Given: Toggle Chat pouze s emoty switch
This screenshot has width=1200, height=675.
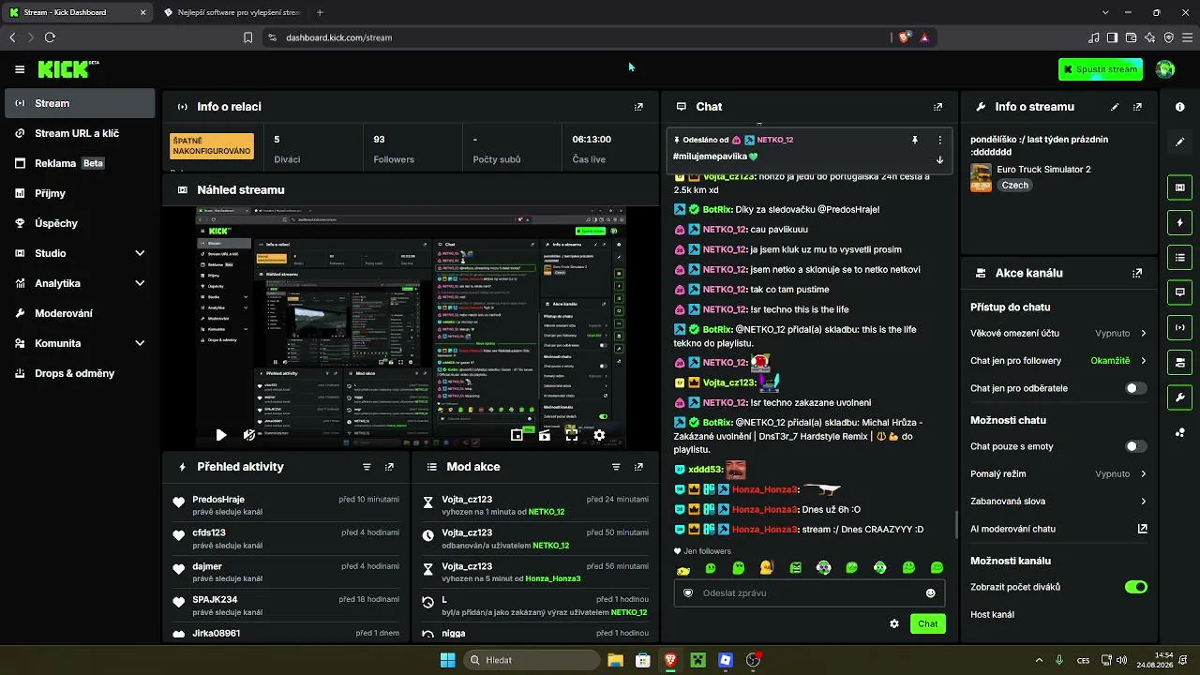Looking at the screenshot, I should pyautogui.click(x=1135, y=446).
